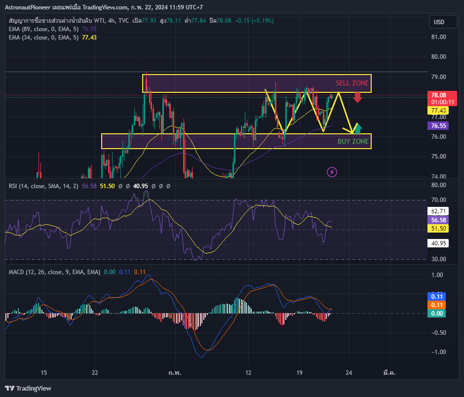
Task: Click the +0.15 (+0.19%) change value
Action: point(254,21)
